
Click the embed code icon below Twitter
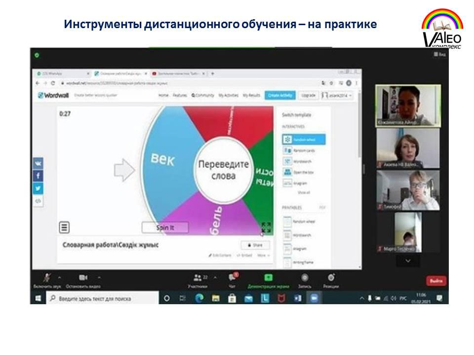pos(38,201)
